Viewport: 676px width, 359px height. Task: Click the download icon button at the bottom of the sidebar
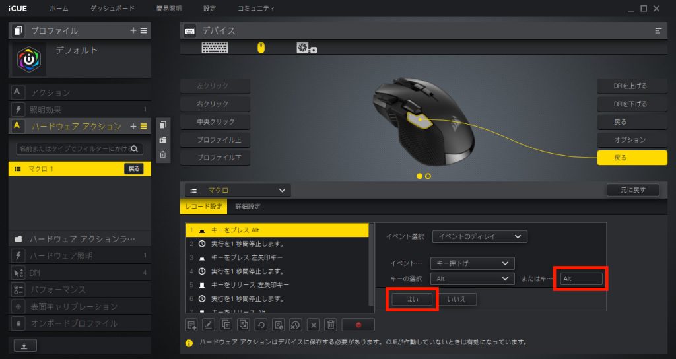25,346
